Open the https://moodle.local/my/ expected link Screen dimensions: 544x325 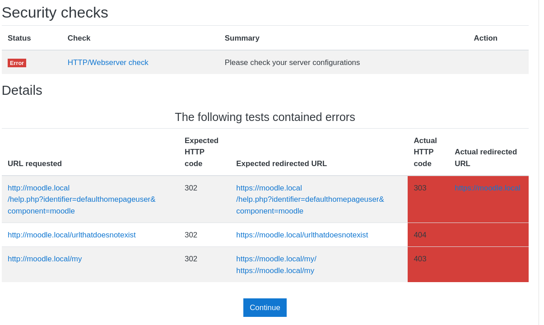pyautogui.click(x=276, y=259)
